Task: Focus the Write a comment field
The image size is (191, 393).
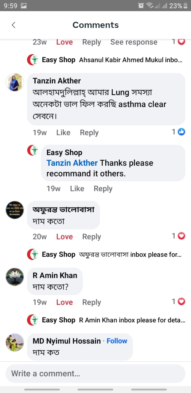Action: (95, 374)
